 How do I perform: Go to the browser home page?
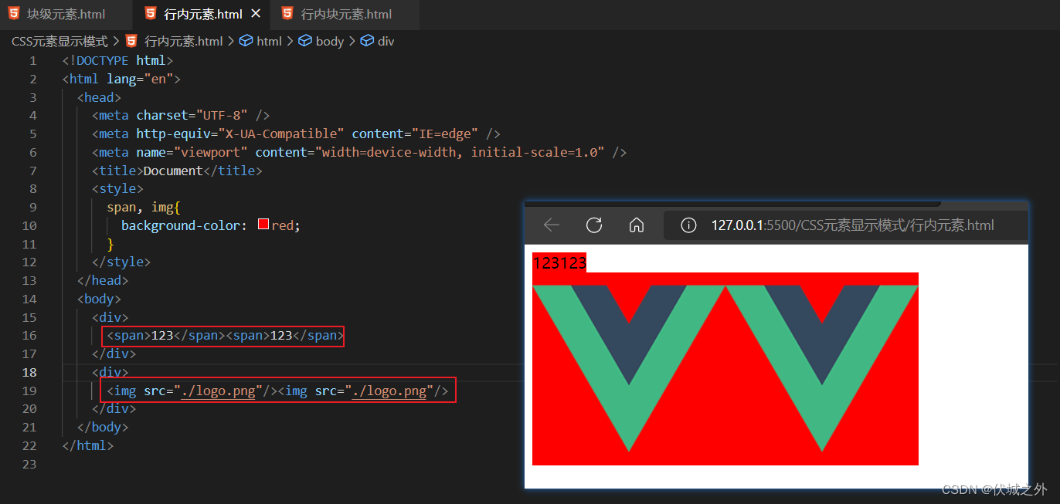click(637, 225)
